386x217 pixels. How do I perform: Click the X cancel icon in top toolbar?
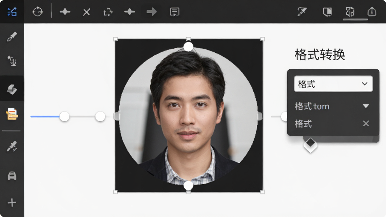coord(86,12)
